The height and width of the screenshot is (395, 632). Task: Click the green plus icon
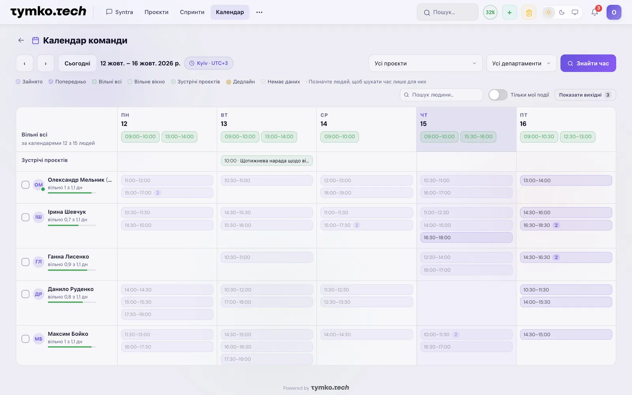tap(510, 13)
